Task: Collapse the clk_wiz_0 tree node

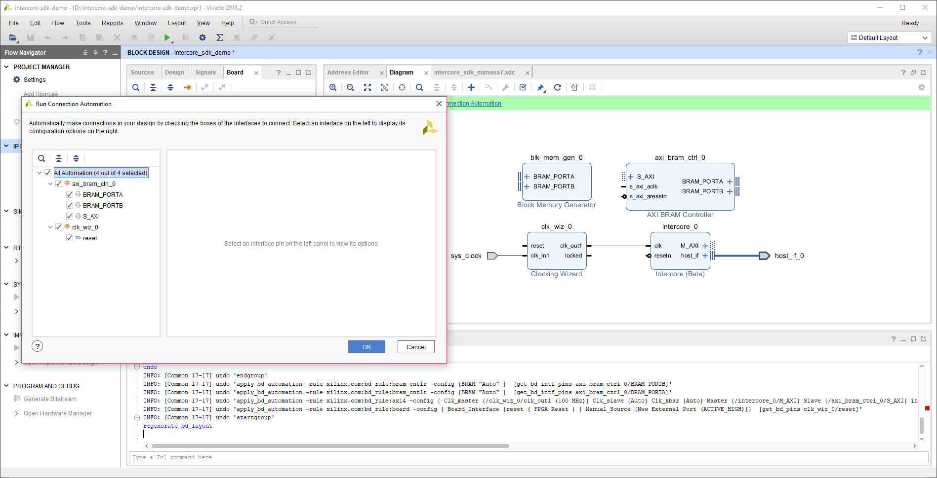Action: click(x=50, y=227)
